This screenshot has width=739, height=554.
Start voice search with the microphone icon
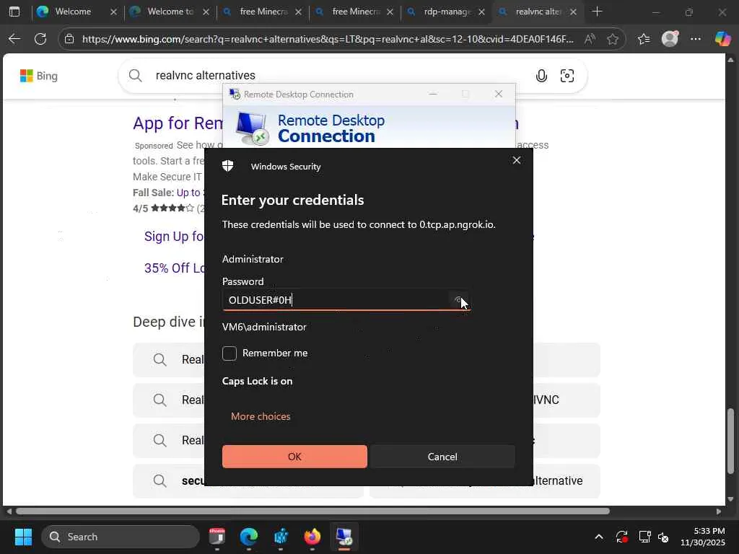(x=541, y=76)
